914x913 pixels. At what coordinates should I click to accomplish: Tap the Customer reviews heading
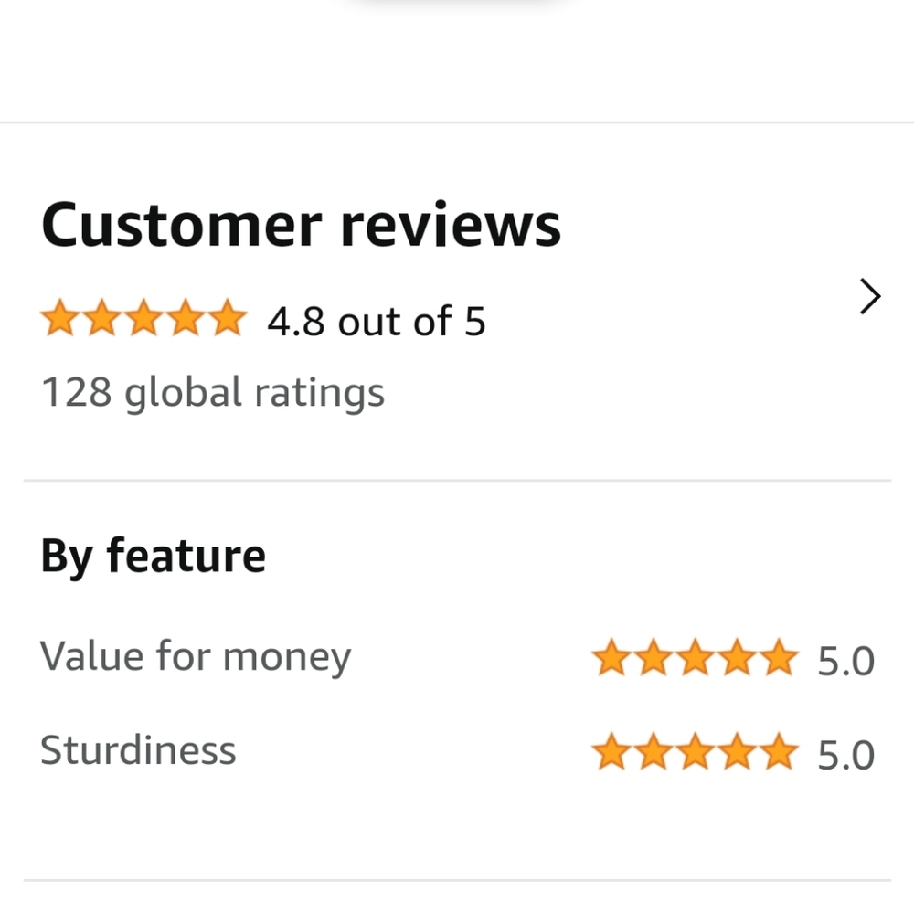pyautogui.click(x=301, y=226)
